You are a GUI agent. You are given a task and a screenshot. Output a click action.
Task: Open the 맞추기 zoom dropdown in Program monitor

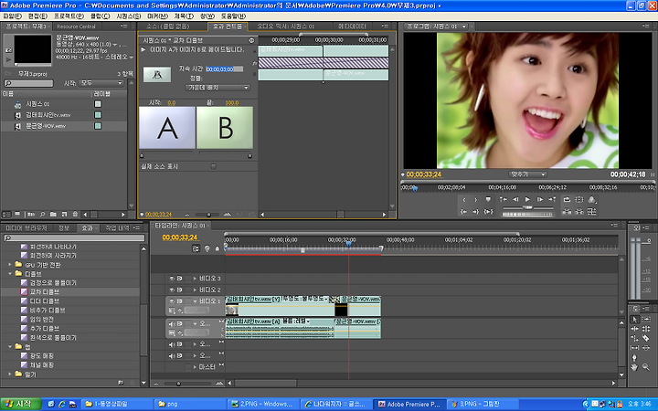pyautogui.click(x=527, y=174)
